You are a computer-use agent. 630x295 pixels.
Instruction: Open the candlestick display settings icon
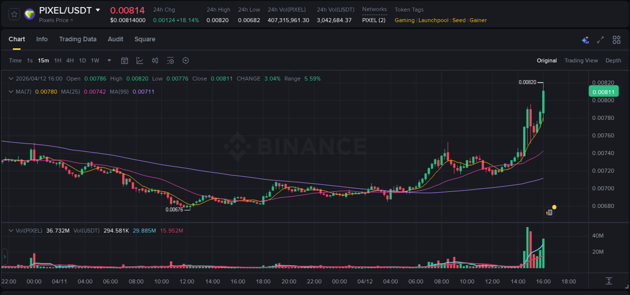click(x=155, y=60)
